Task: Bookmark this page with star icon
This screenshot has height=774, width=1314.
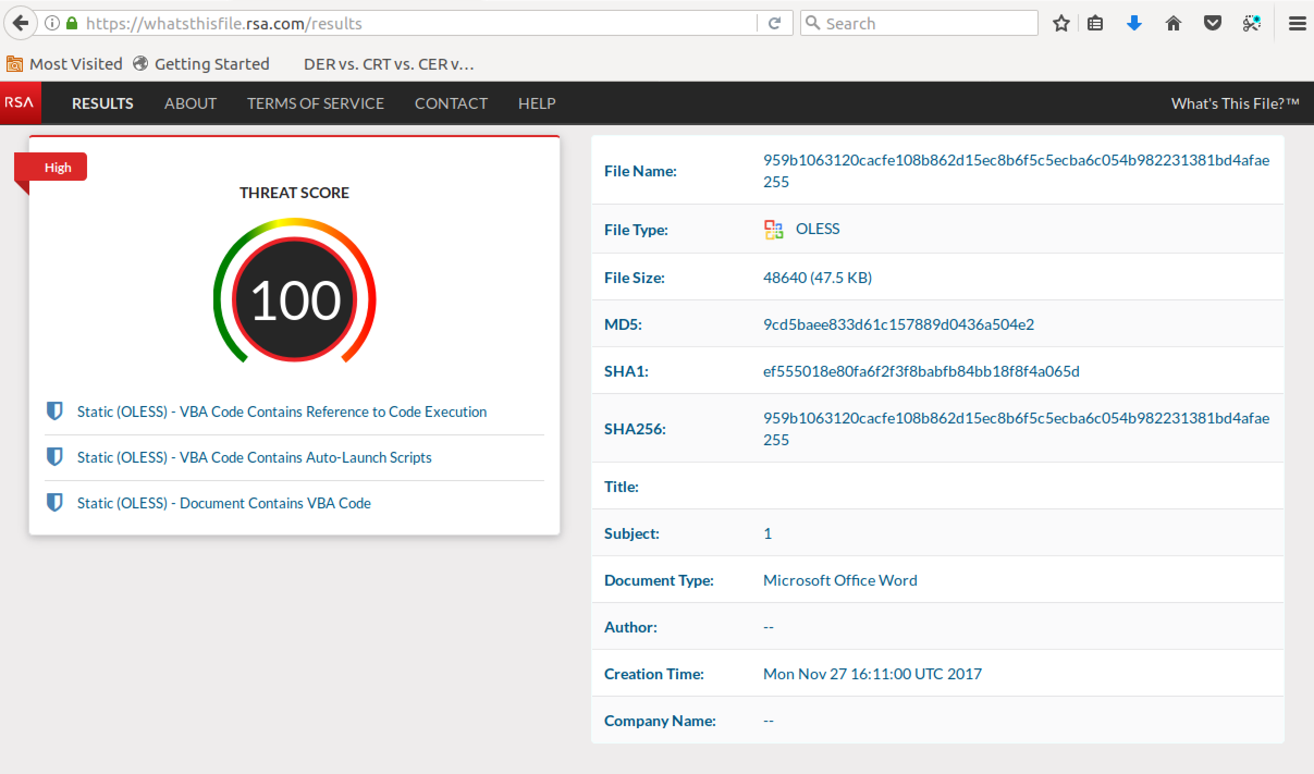Action: click(1061, 23)
